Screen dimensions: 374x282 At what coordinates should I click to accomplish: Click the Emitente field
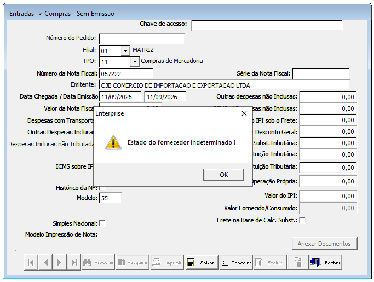click(224, 85)
